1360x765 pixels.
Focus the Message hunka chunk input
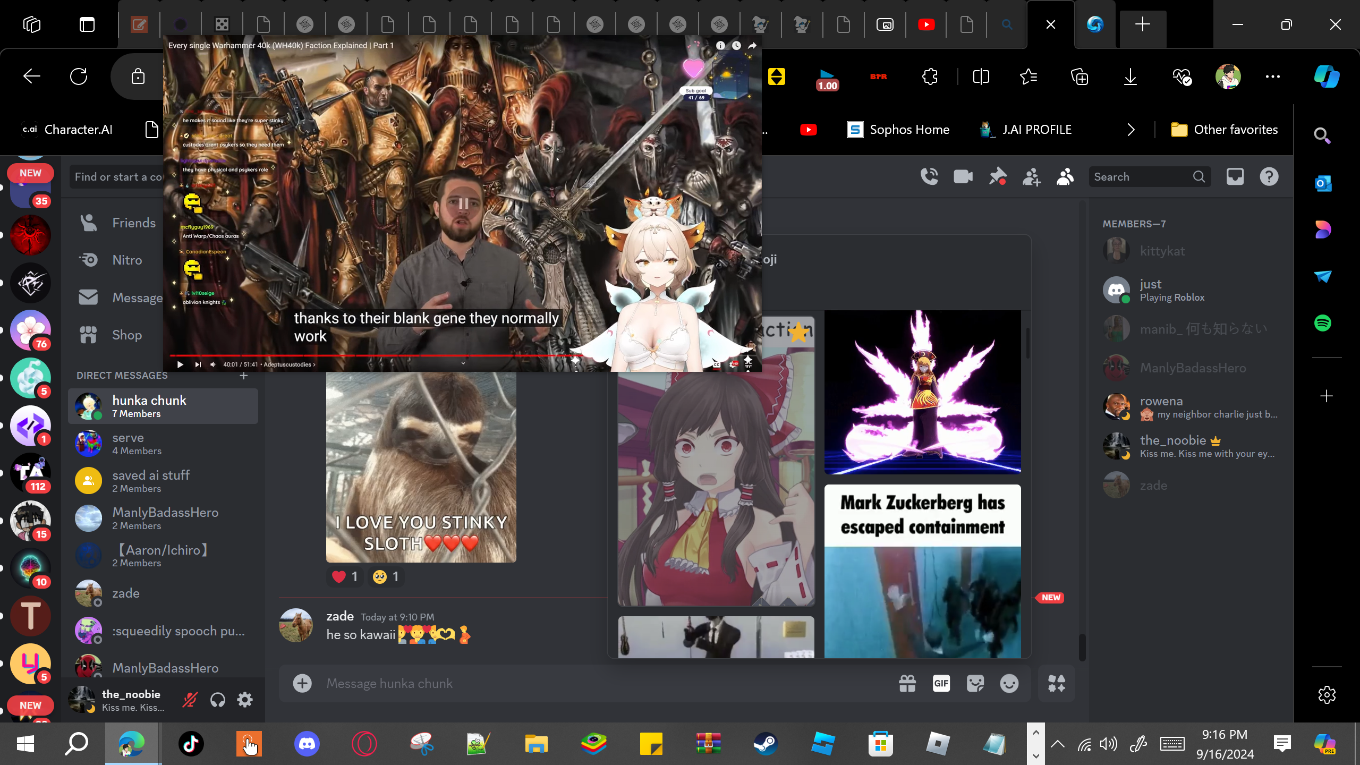606,684
